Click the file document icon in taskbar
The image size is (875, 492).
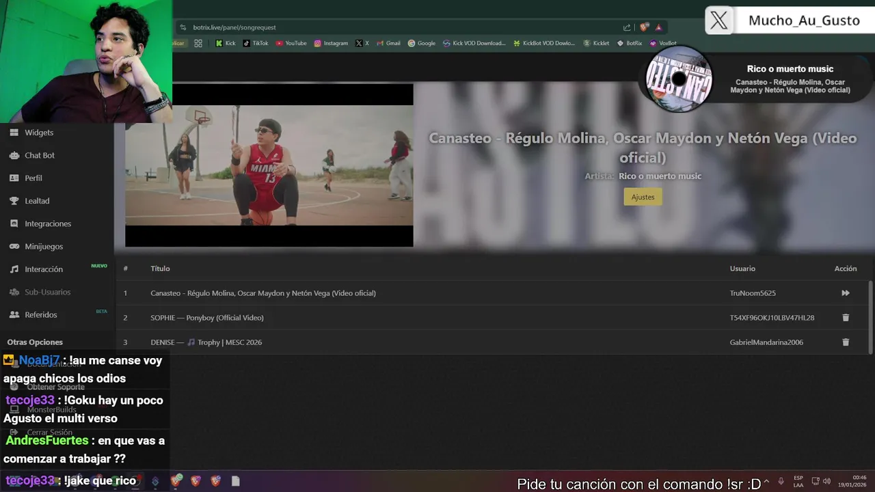(235, 481)
